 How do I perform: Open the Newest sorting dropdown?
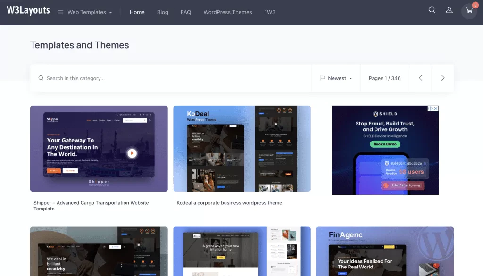[x=337, y=78]
